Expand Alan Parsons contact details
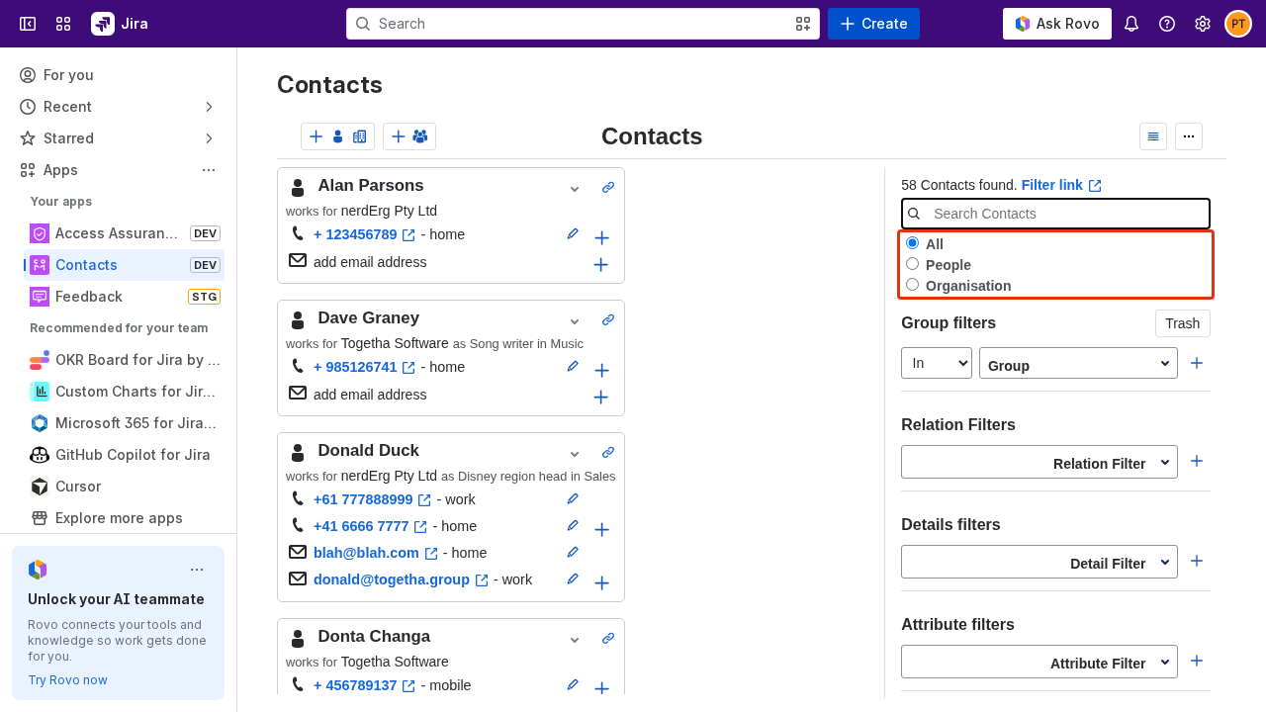1266x712 pixels. tap(575, 188)
